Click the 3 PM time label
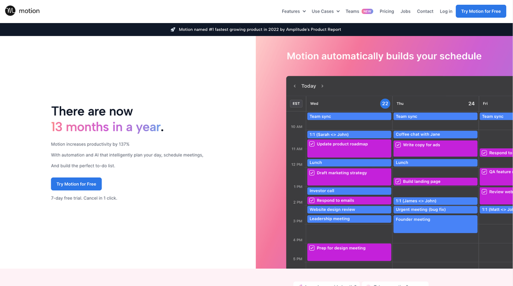 coord(298,221)
